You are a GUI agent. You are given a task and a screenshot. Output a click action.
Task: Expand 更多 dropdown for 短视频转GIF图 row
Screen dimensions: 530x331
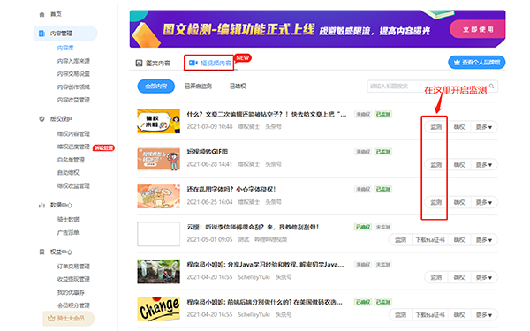point(484,165)
